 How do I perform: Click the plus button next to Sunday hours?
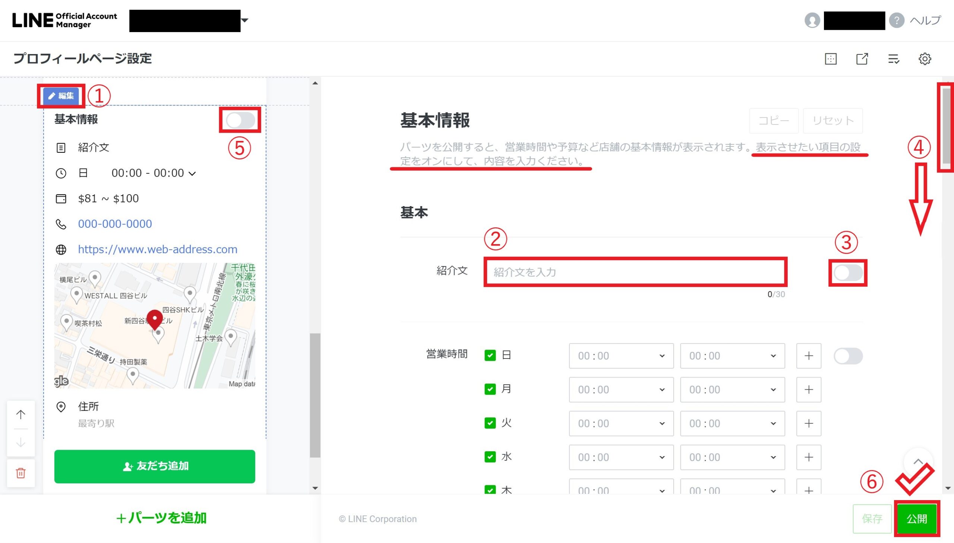[x=808, y=356]
